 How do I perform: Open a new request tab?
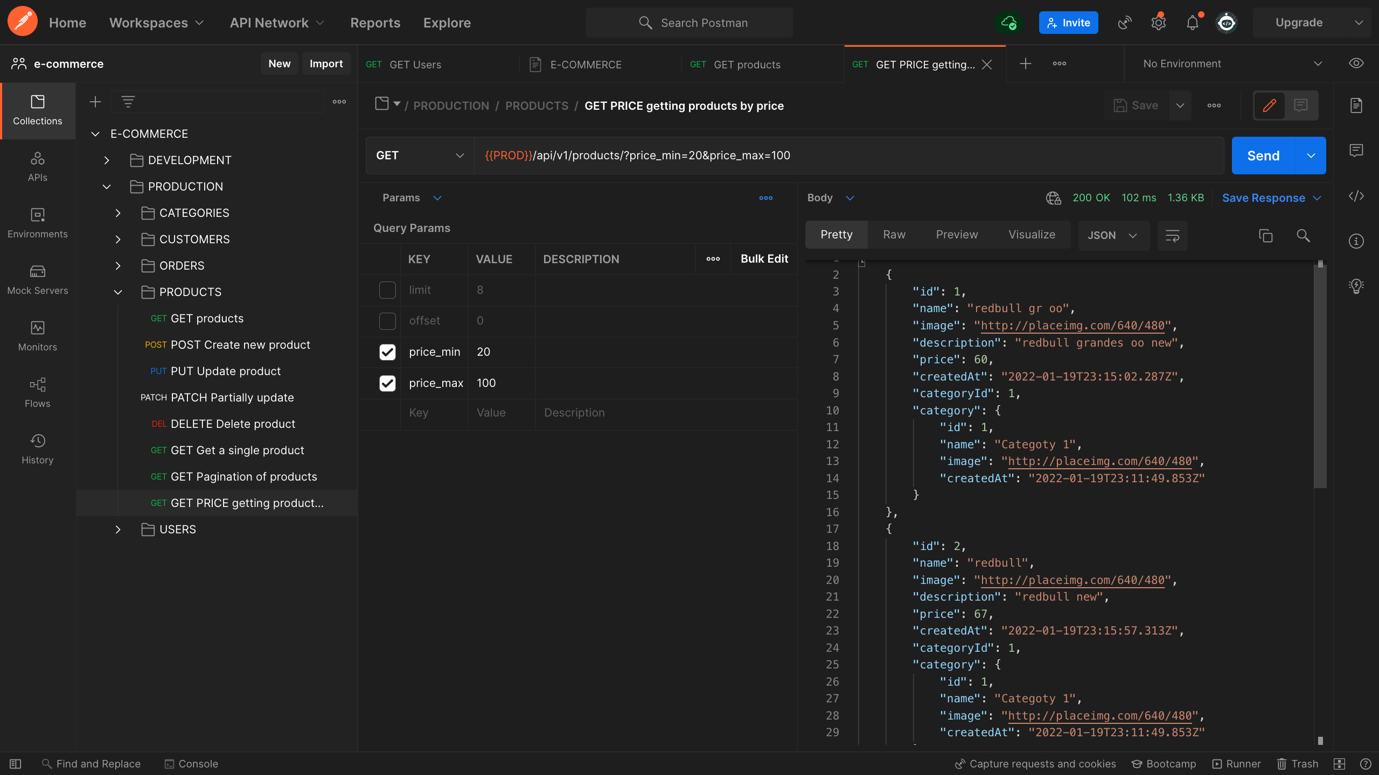[x=1026, y=64]
